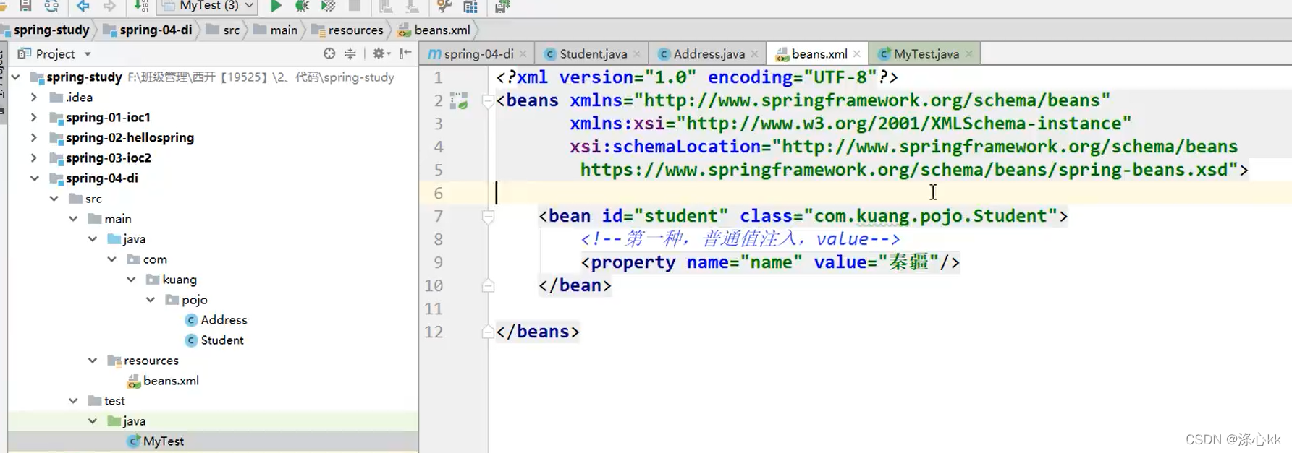This screenshot has width=1292, height=453.
Task: Click the class value com.kuang.pojo.Student
Action: (930, 216)
